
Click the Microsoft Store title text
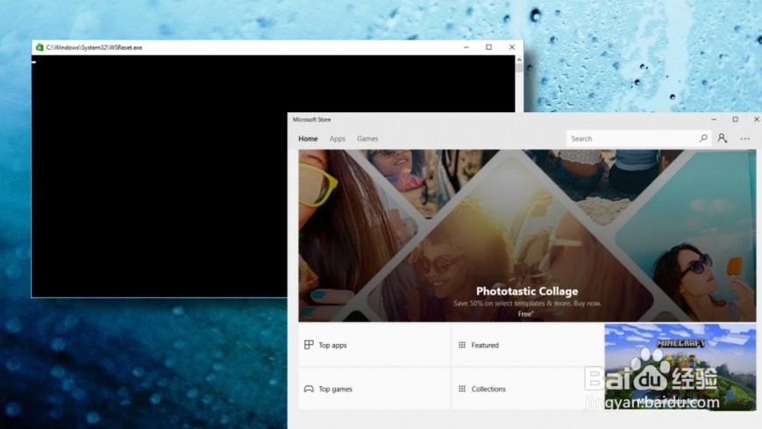(311, 119)
